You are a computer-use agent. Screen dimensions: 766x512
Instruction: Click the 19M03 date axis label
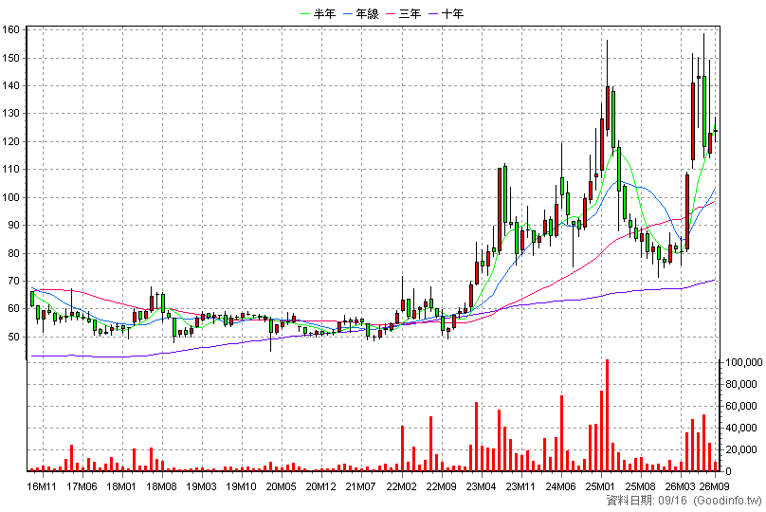point(201,486)
